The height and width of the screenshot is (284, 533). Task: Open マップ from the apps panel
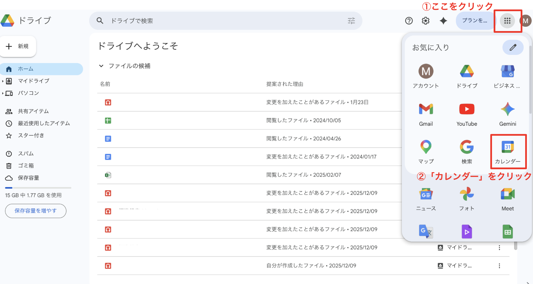point(426,152)
